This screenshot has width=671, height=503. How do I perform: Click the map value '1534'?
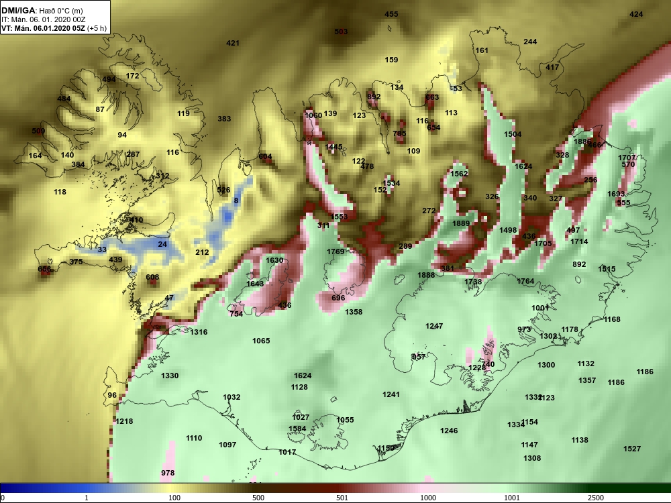coord(391,184)
